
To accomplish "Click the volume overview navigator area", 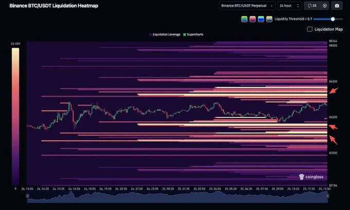I will [178, 197].
